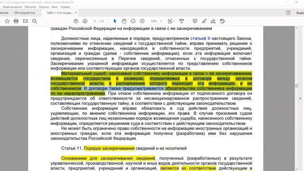Select the 5485-1-3 document tab
This screenshot has height=171, width=304.
60,13
